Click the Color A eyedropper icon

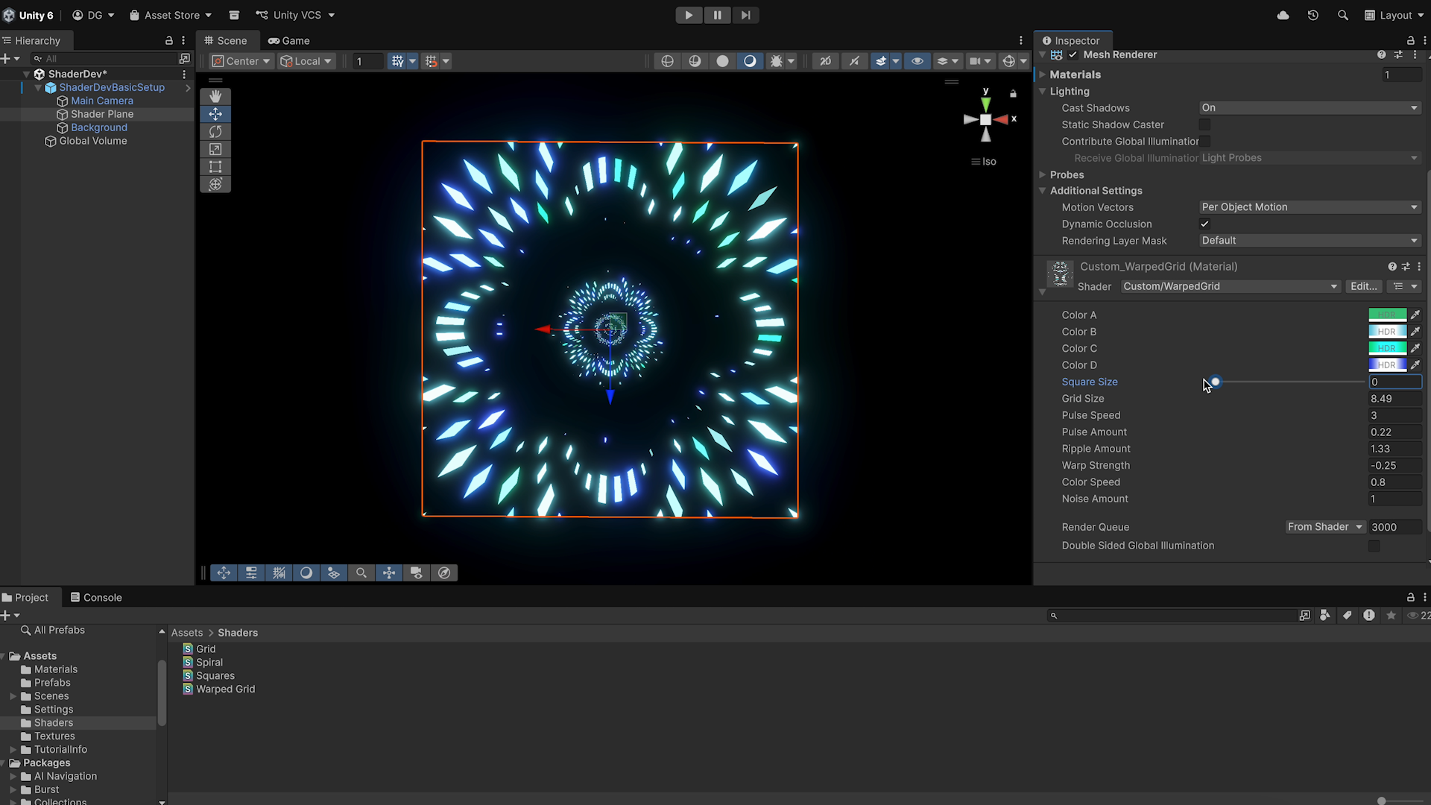pos(1415,315)
